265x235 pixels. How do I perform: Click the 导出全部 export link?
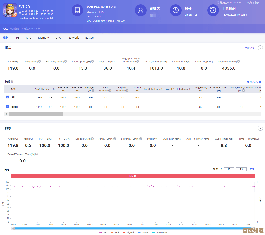pos(249,48)
